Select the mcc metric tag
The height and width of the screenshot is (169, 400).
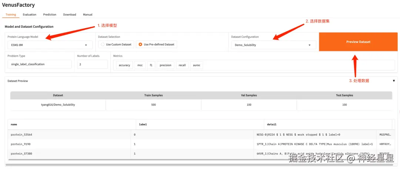[140, 65]
